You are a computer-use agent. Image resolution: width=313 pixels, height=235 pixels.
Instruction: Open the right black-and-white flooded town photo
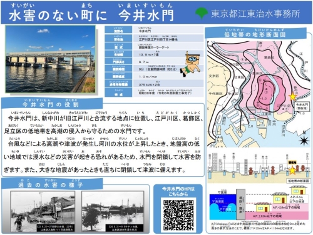coord(113,211)
